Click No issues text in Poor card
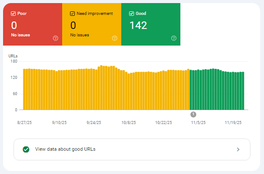The image size is (264, 174). point(21,35)
